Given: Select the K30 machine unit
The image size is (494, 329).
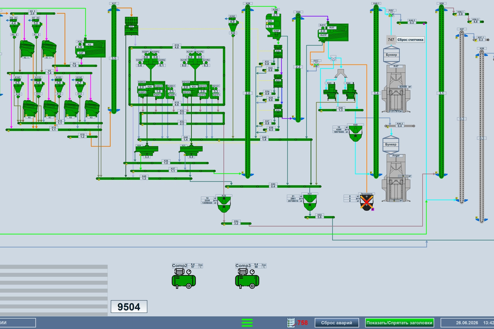Looking at the screenshot, I should pyautogui.click(x=278, y=52).
